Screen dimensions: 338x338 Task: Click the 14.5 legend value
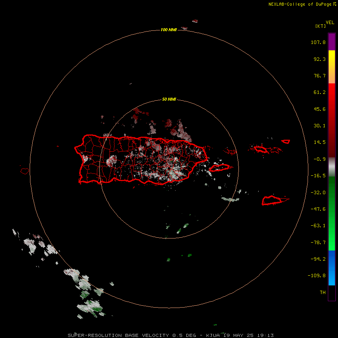(x=320, y=142)
